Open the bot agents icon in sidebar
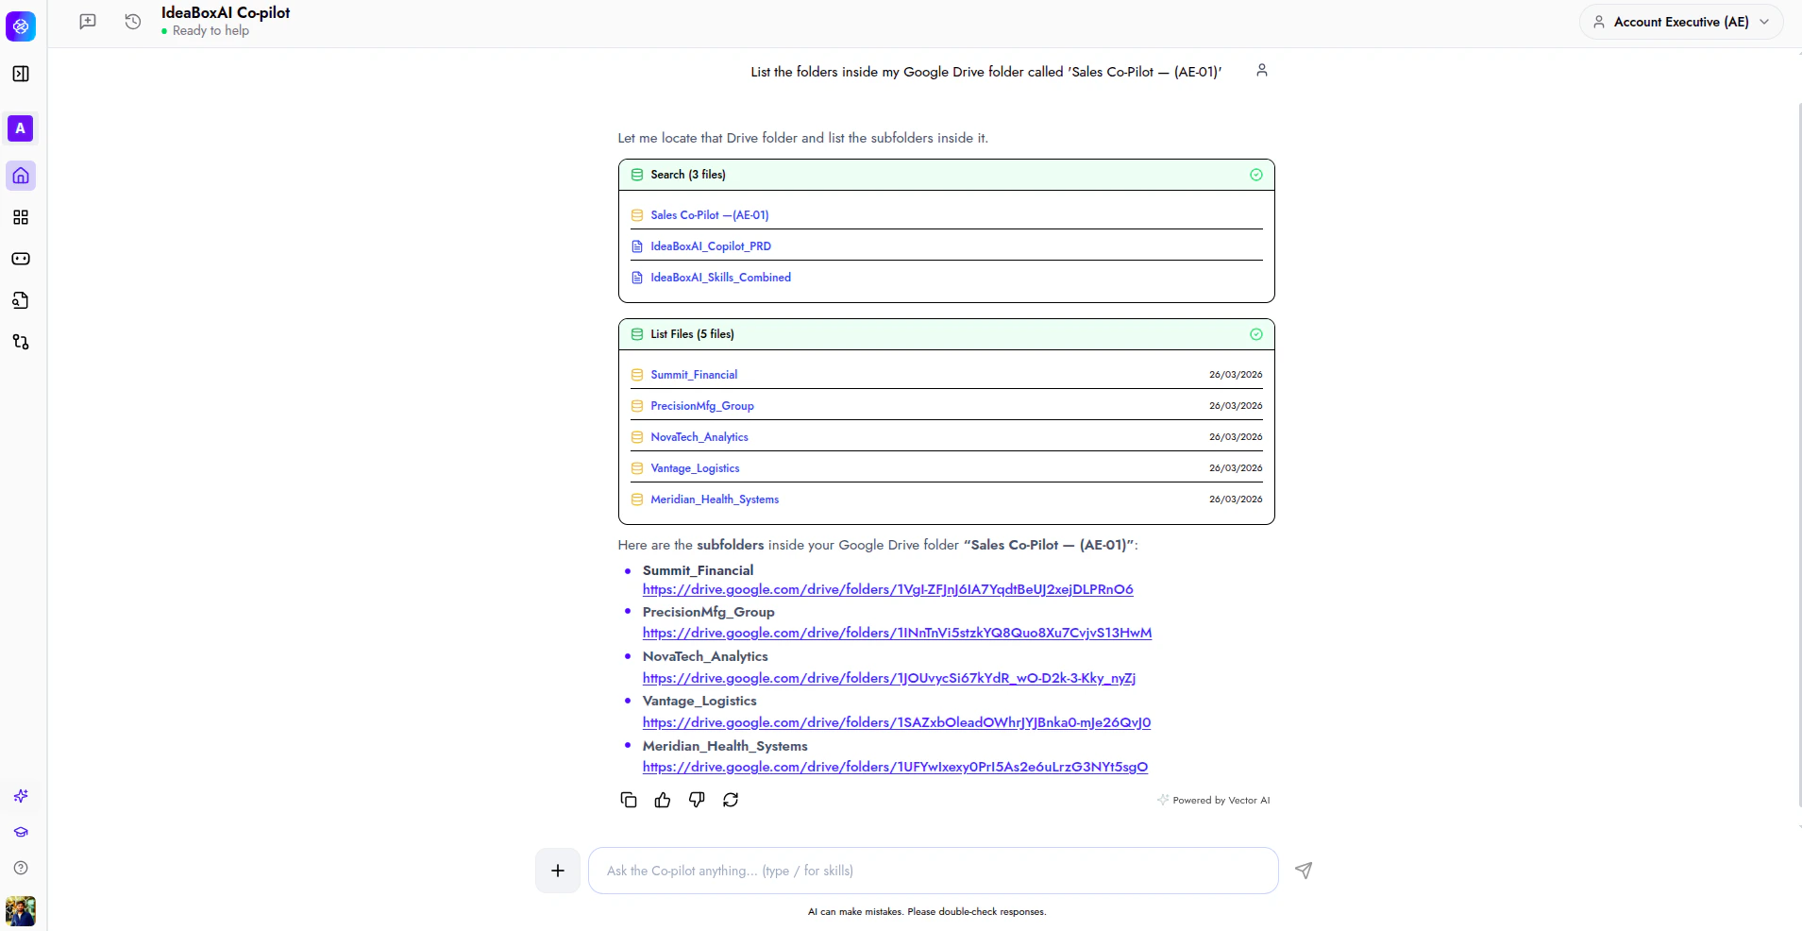The width and height of the screenshot is (1802, 931). (21, 259)
